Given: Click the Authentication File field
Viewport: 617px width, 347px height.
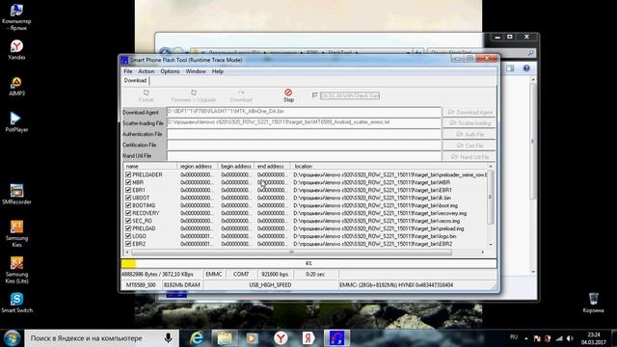Looking at the screenshot, I should (x=304, y=134).
